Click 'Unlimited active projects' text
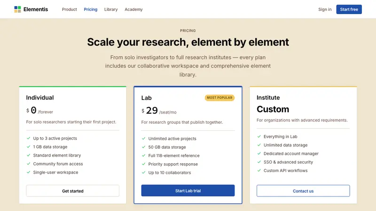This screenshot has height=211, width=376. (172, 138)
